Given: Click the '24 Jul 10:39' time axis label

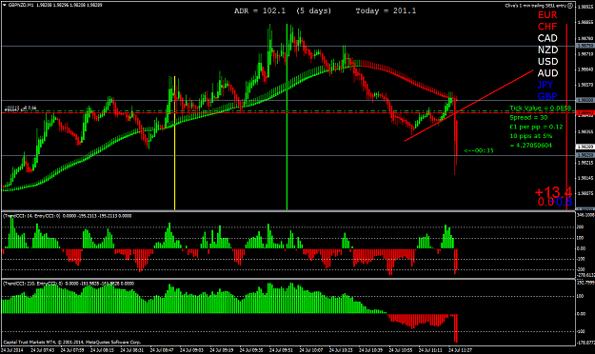Looking at the screenshot, I should click(370, 350).
